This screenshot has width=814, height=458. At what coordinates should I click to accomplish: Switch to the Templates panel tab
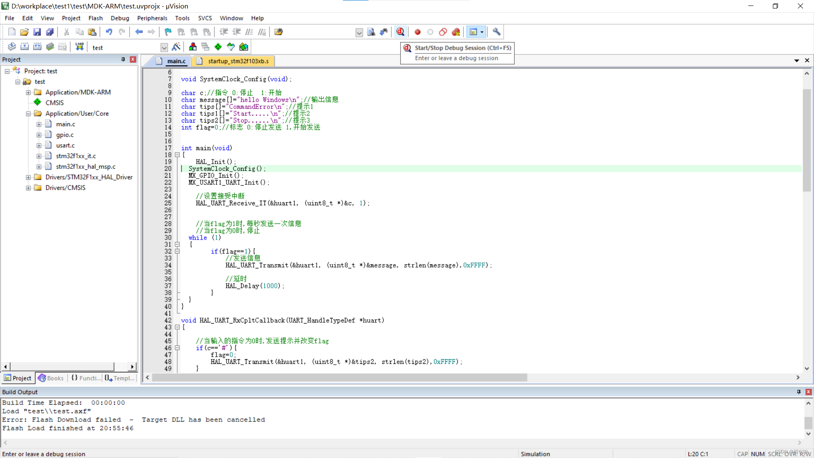point(120,378)
